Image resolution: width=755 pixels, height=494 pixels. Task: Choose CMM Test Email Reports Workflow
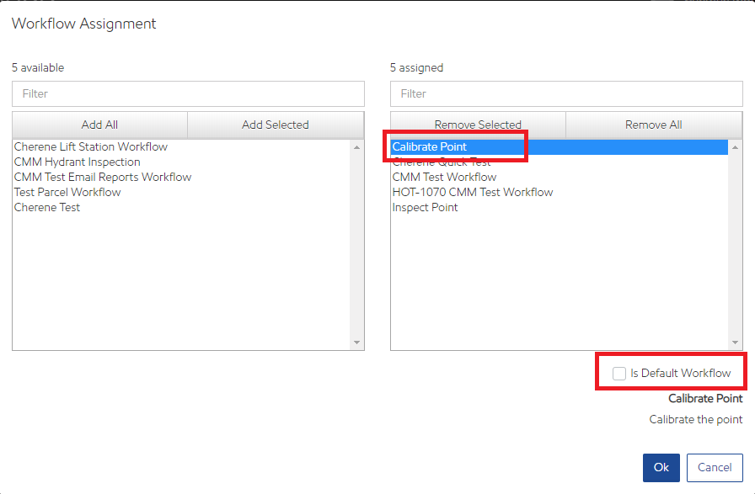point(103,177)
